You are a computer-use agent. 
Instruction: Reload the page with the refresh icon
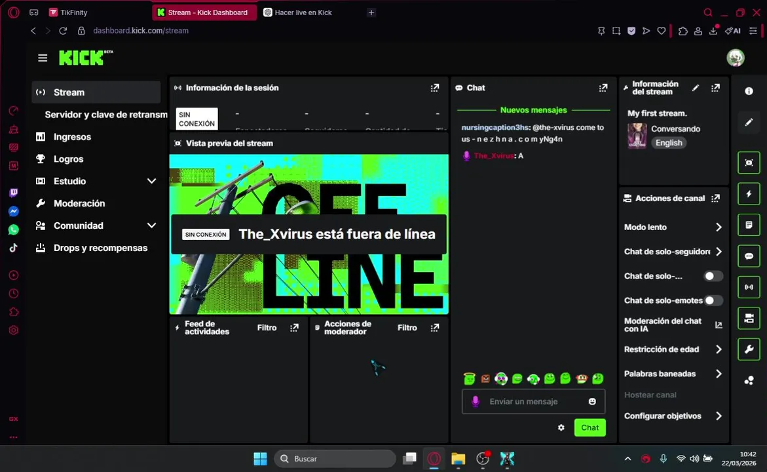click(63, 31)
